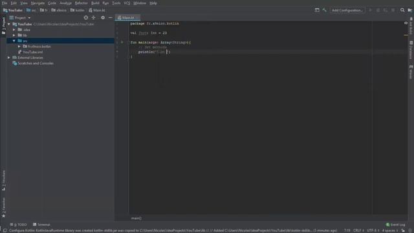Click the project structure layout icon in toolbar

tap(317, 10)
